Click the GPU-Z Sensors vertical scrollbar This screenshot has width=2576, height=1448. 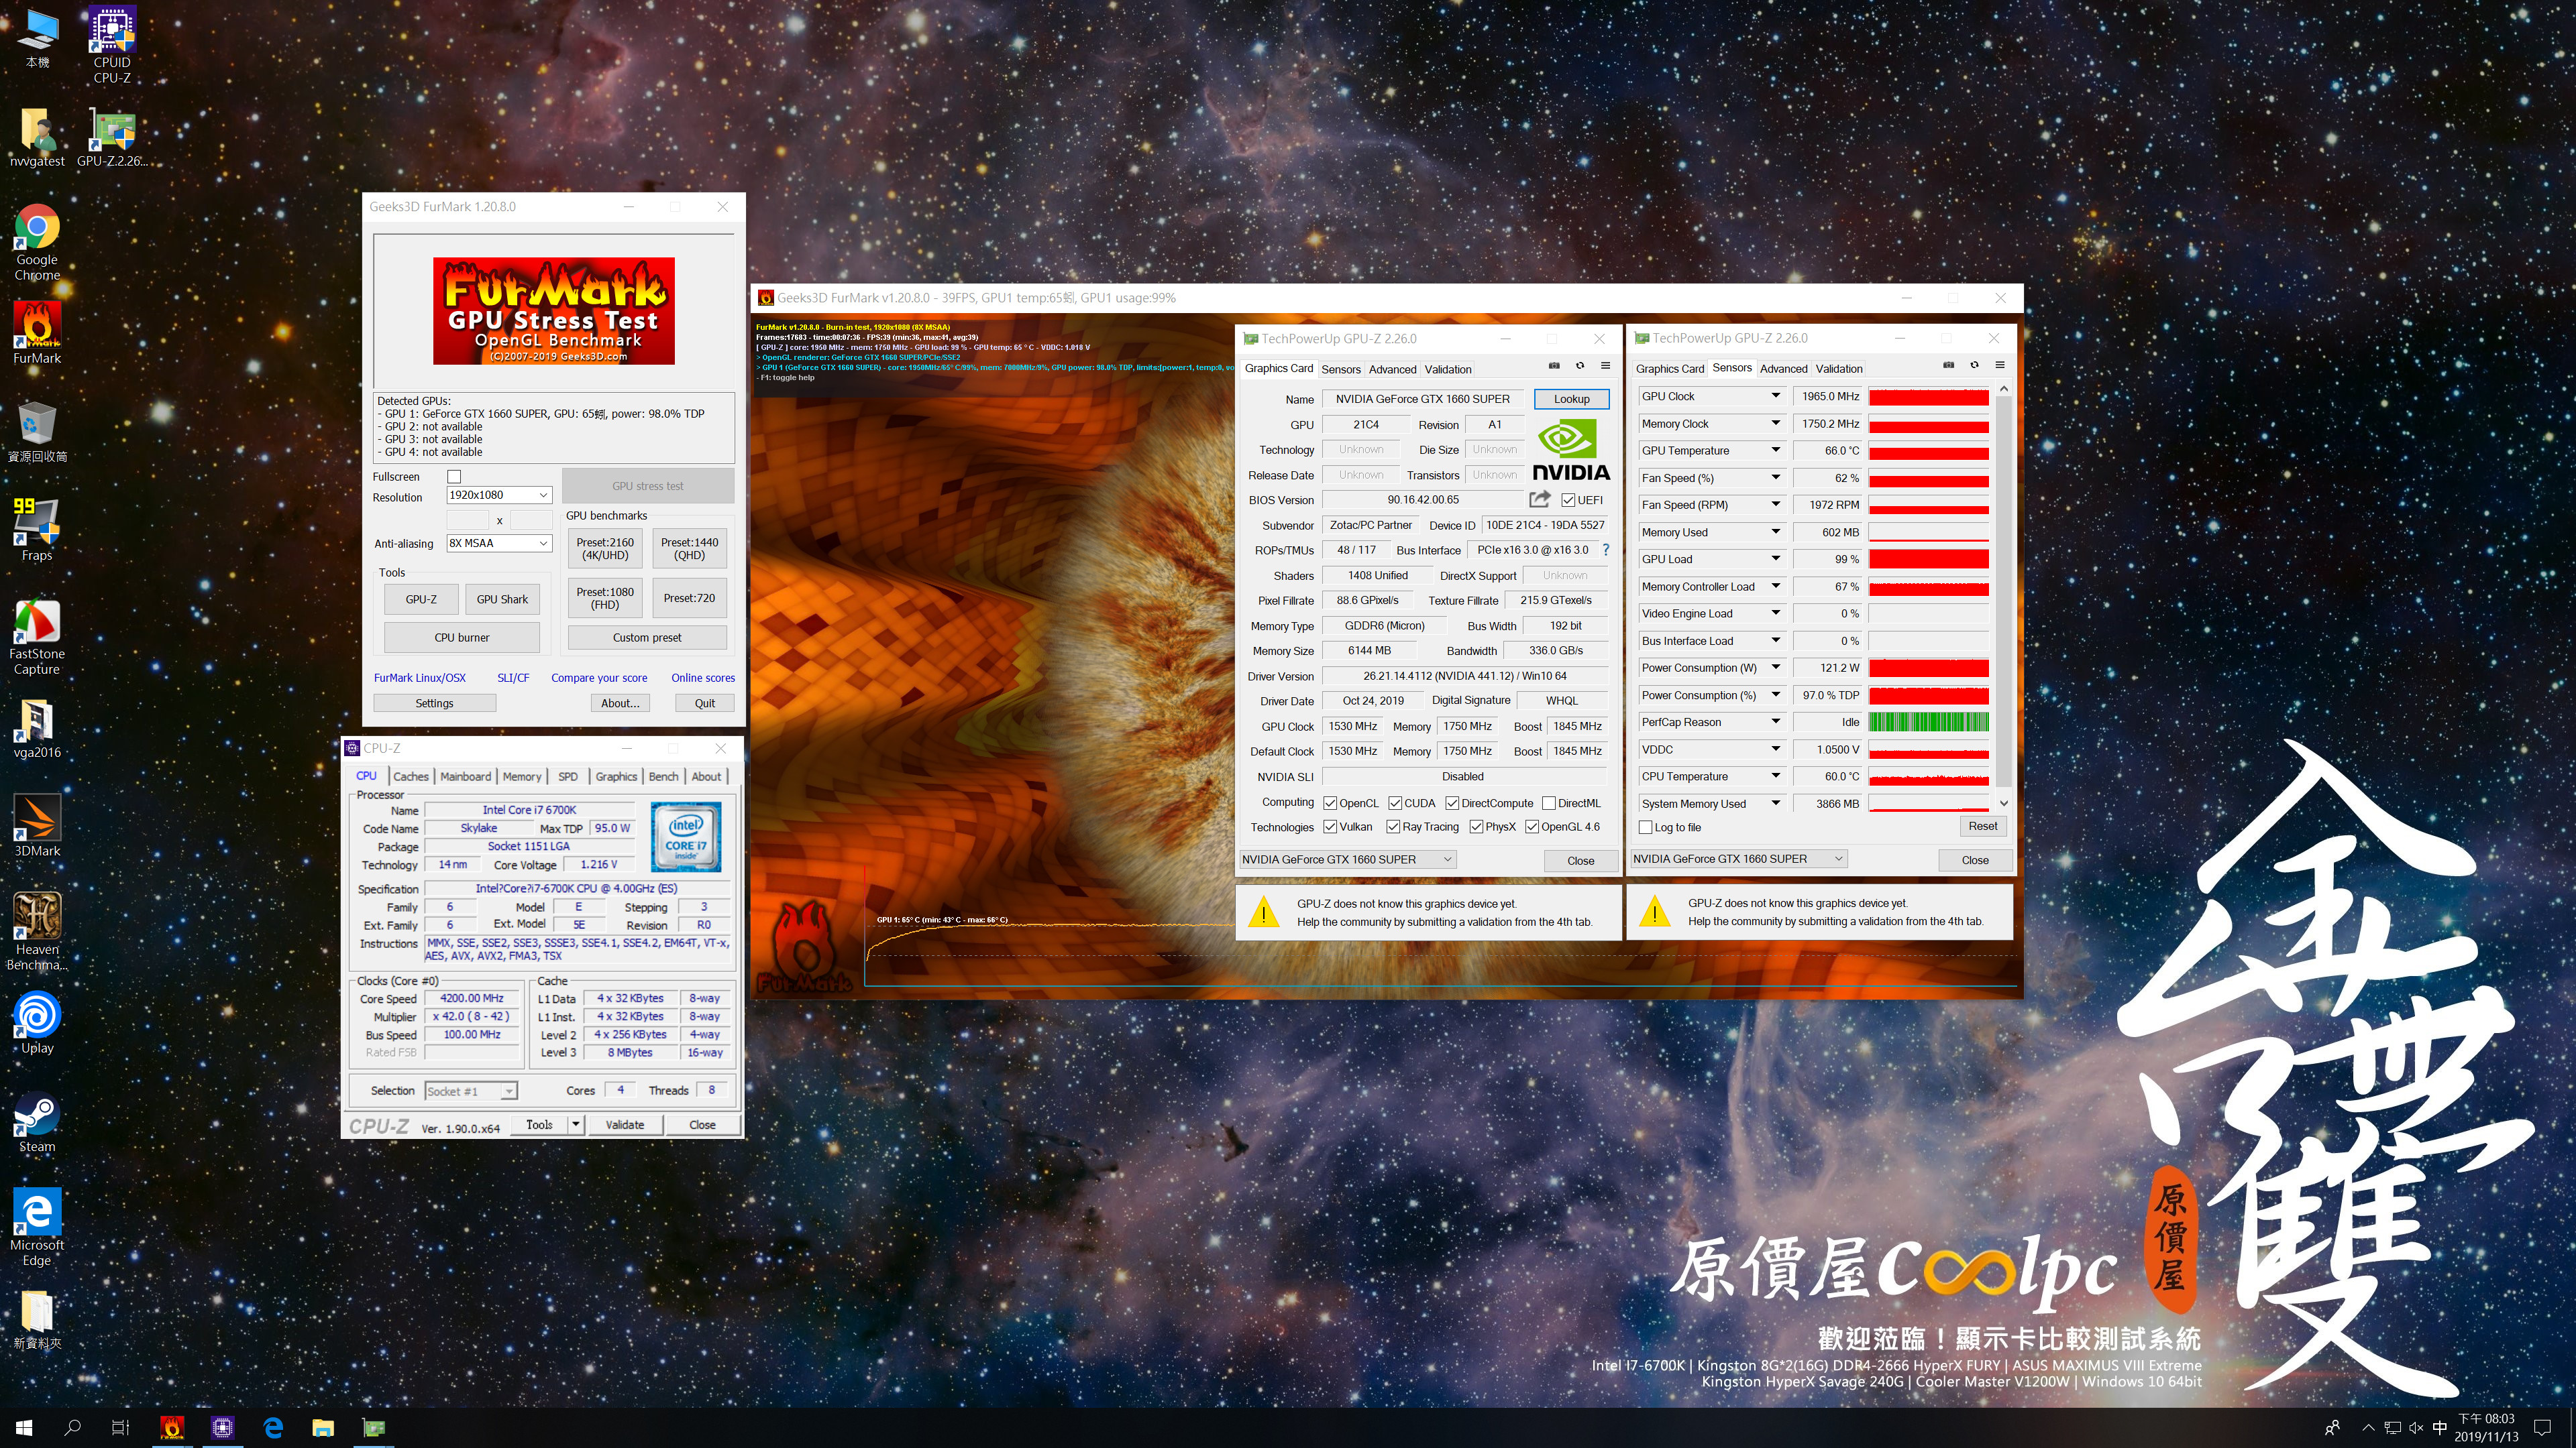click(x=2003, y=595)
